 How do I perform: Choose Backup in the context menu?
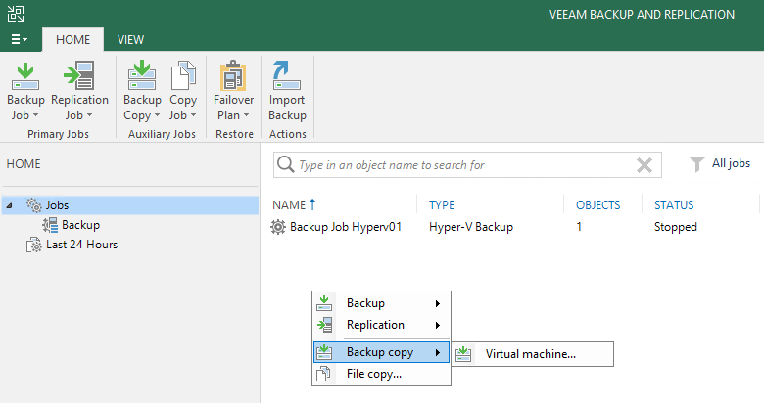pos(381,303)
